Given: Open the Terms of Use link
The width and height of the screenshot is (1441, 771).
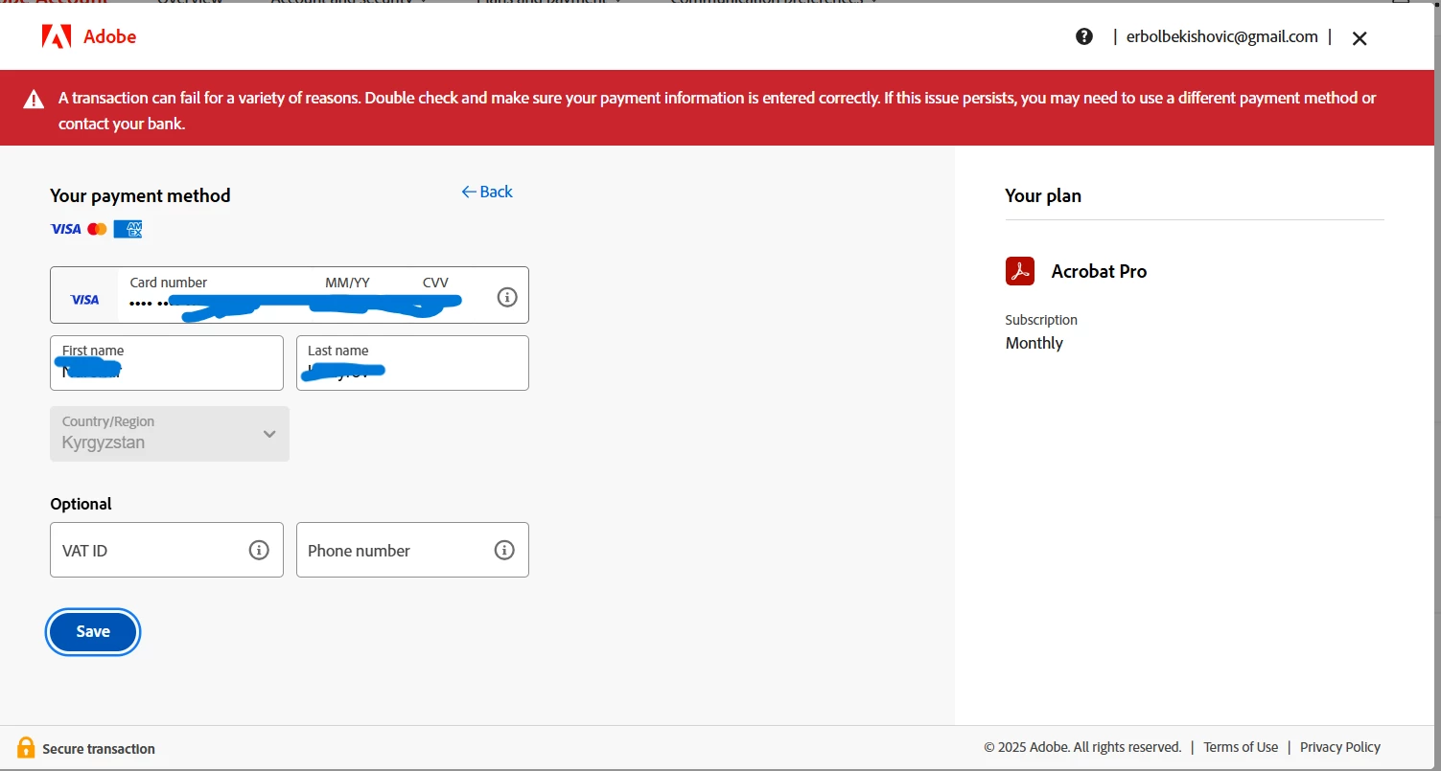Looking at the screenshot, I should point(1241,747).
